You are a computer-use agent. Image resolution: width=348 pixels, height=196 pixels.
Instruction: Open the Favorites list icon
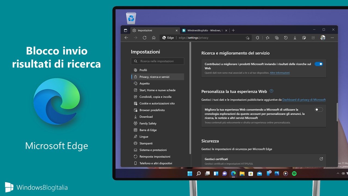[268, 38]
